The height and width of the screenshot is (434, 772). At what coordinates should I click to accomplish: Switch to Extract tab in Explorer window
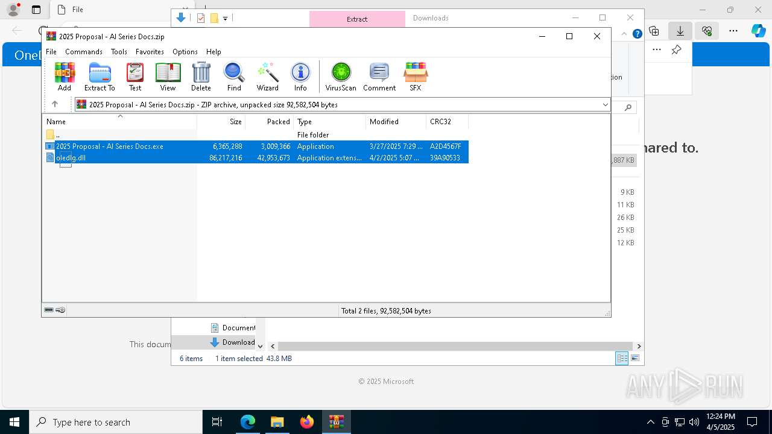357,19
